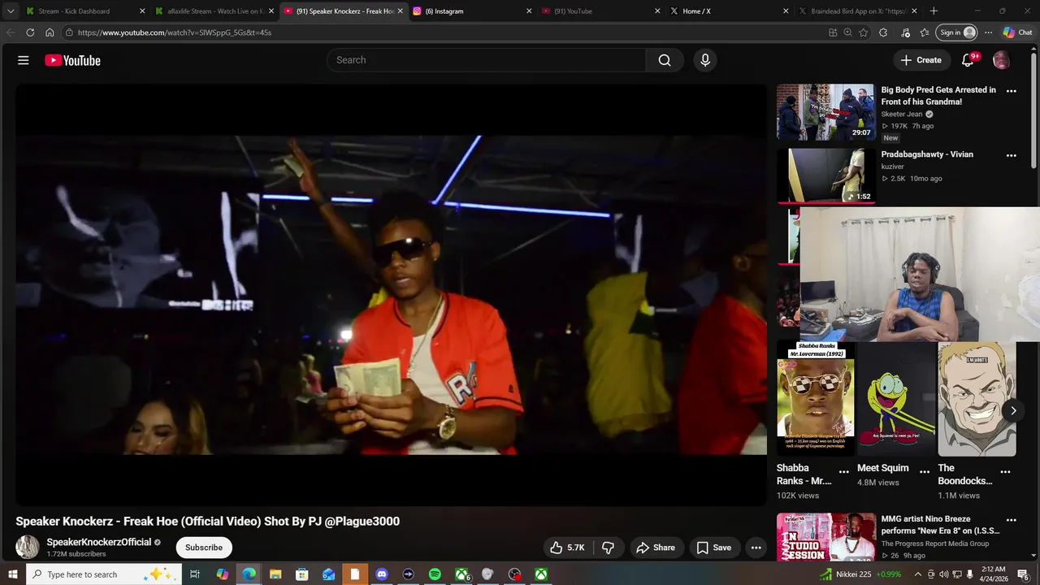This screenshot has width=1040, height=585.
Task: Open the Create button
Action: point(921,60)
